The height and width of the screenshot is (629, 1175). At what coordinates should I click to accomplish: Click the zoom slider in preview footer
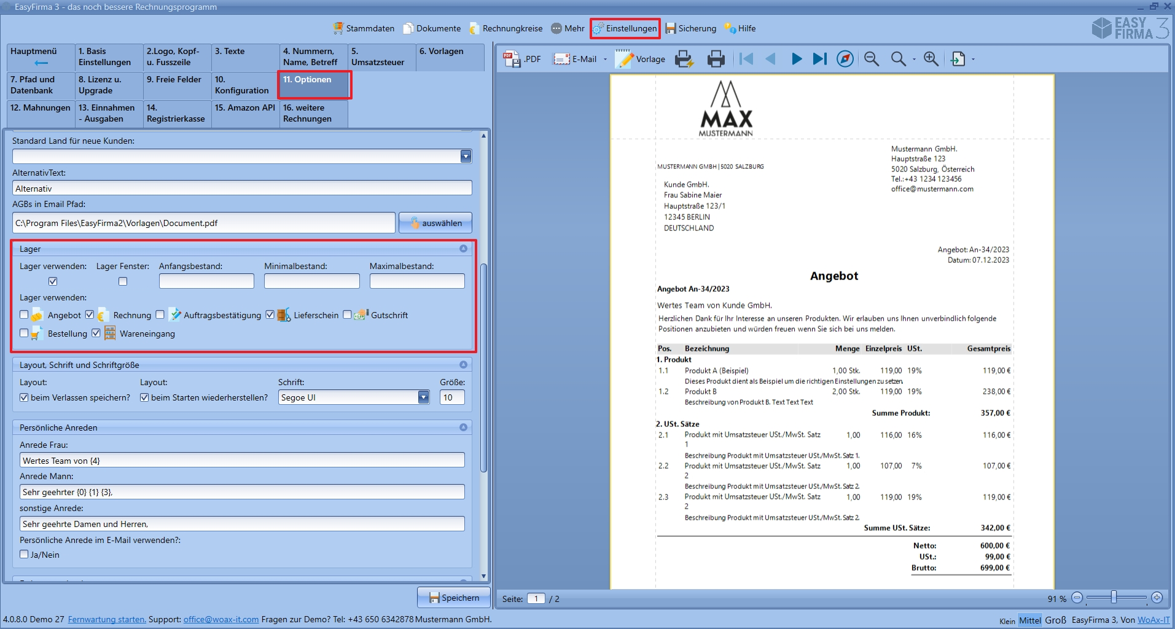(1113, 598)
